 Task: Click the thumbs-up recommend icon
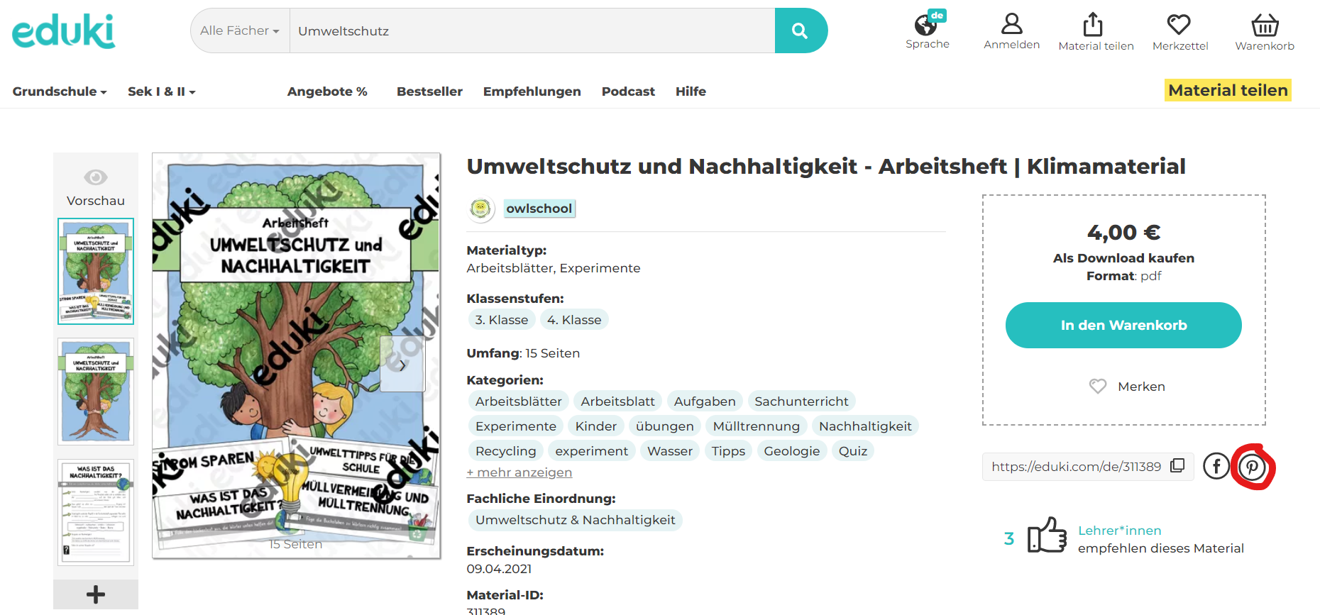pos(1047,535)
